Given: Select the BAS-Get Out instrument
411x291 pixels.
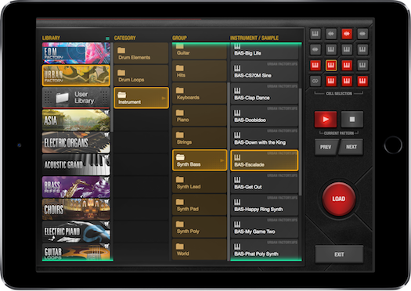Looking at the screenshot, I should coord(265,182).
